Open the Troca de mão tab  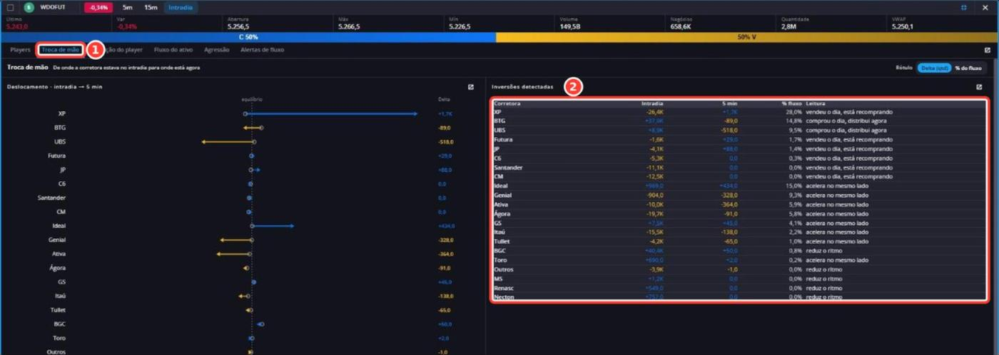click(x=61, y=50)
